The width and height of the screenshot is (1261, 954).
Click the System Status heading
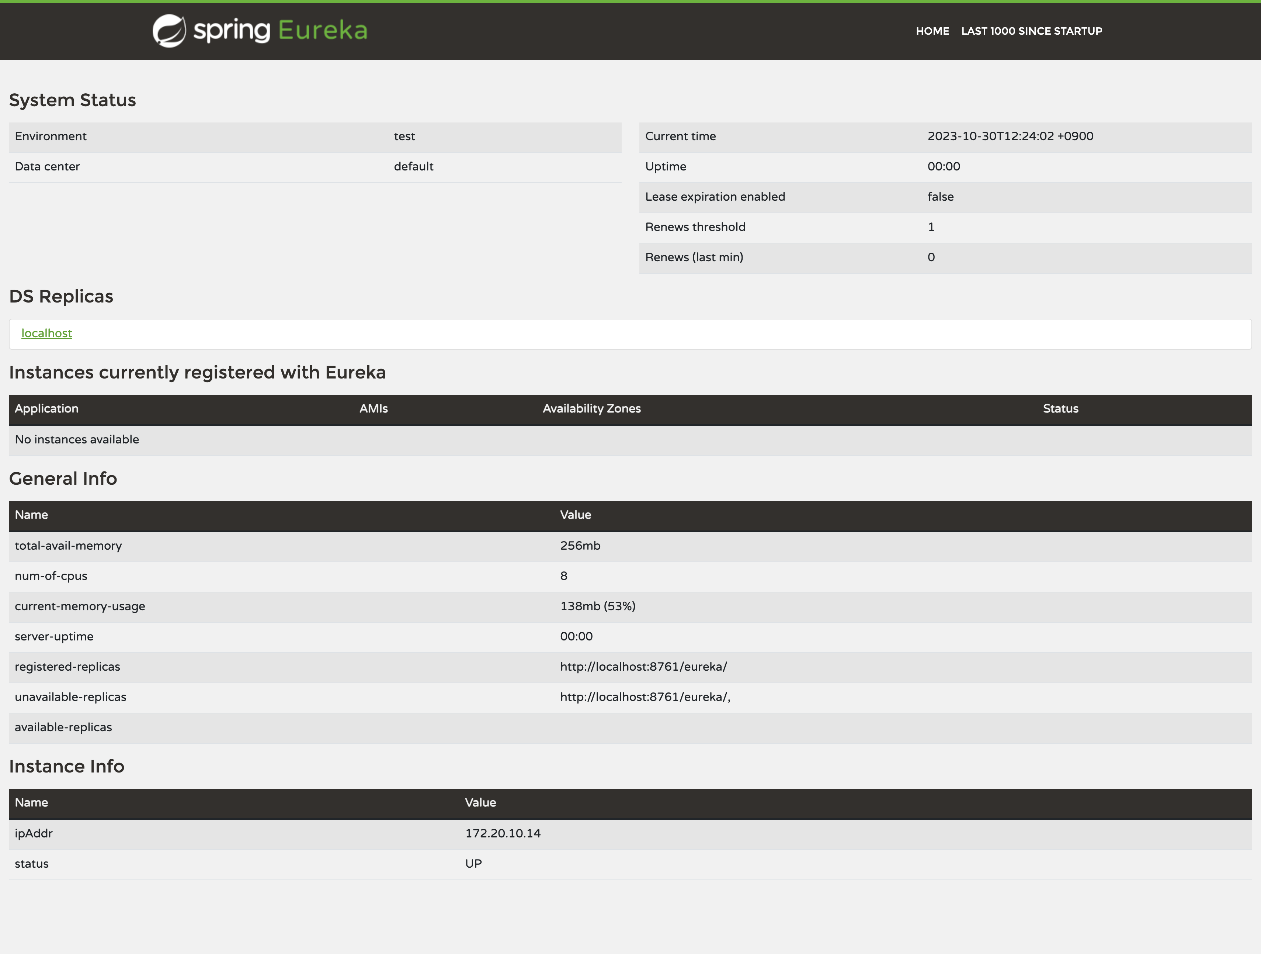point(72,100)
